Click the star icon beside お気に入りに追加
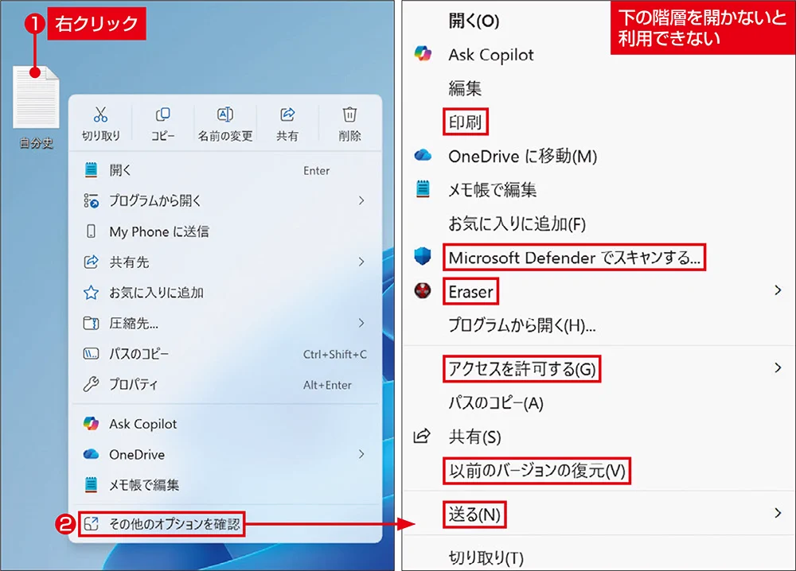 pyautogui.click(x=91, y=293)
